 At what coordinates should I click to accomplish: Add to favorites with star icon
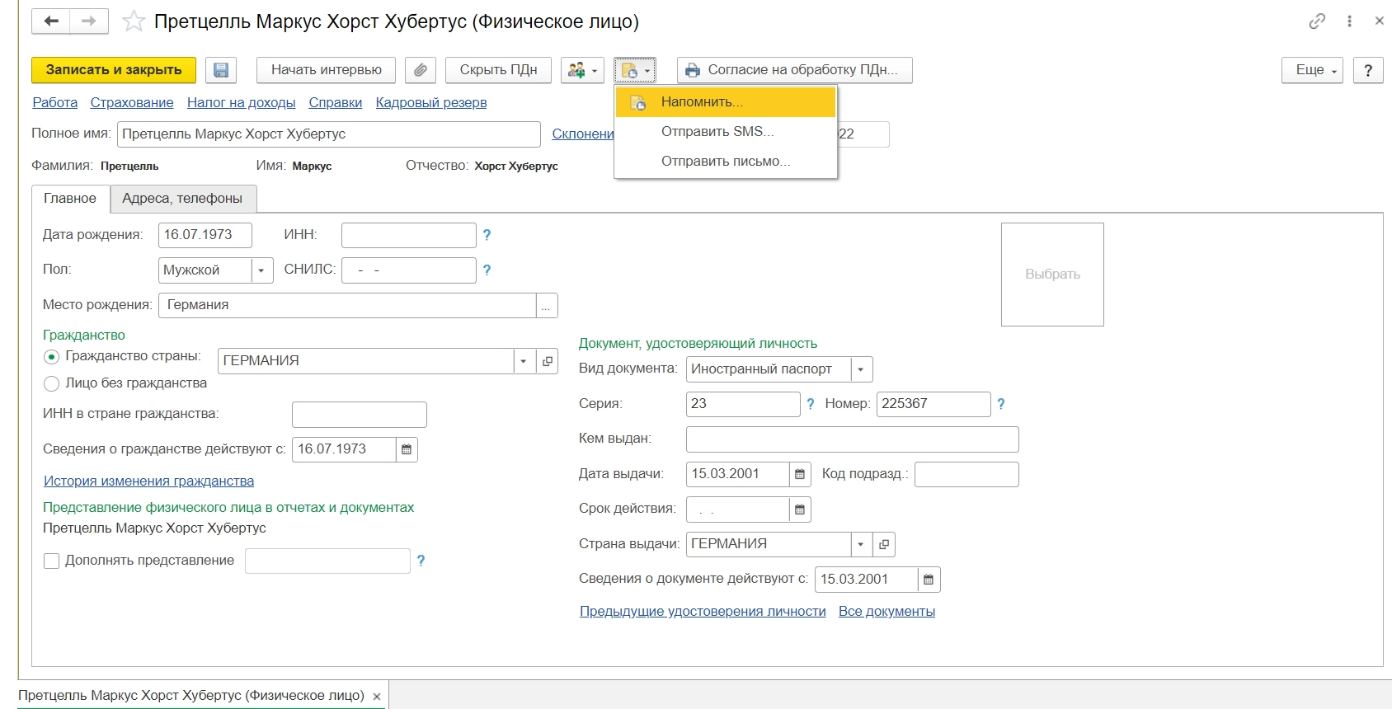[133, 21]
